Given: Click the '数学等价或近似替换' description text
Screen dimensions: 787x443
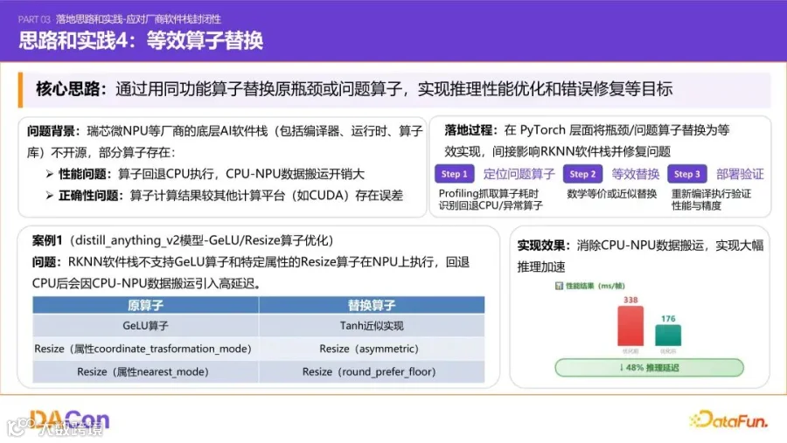Looking at the screenshot, I should pyautogui.click(x=612, y=194).
